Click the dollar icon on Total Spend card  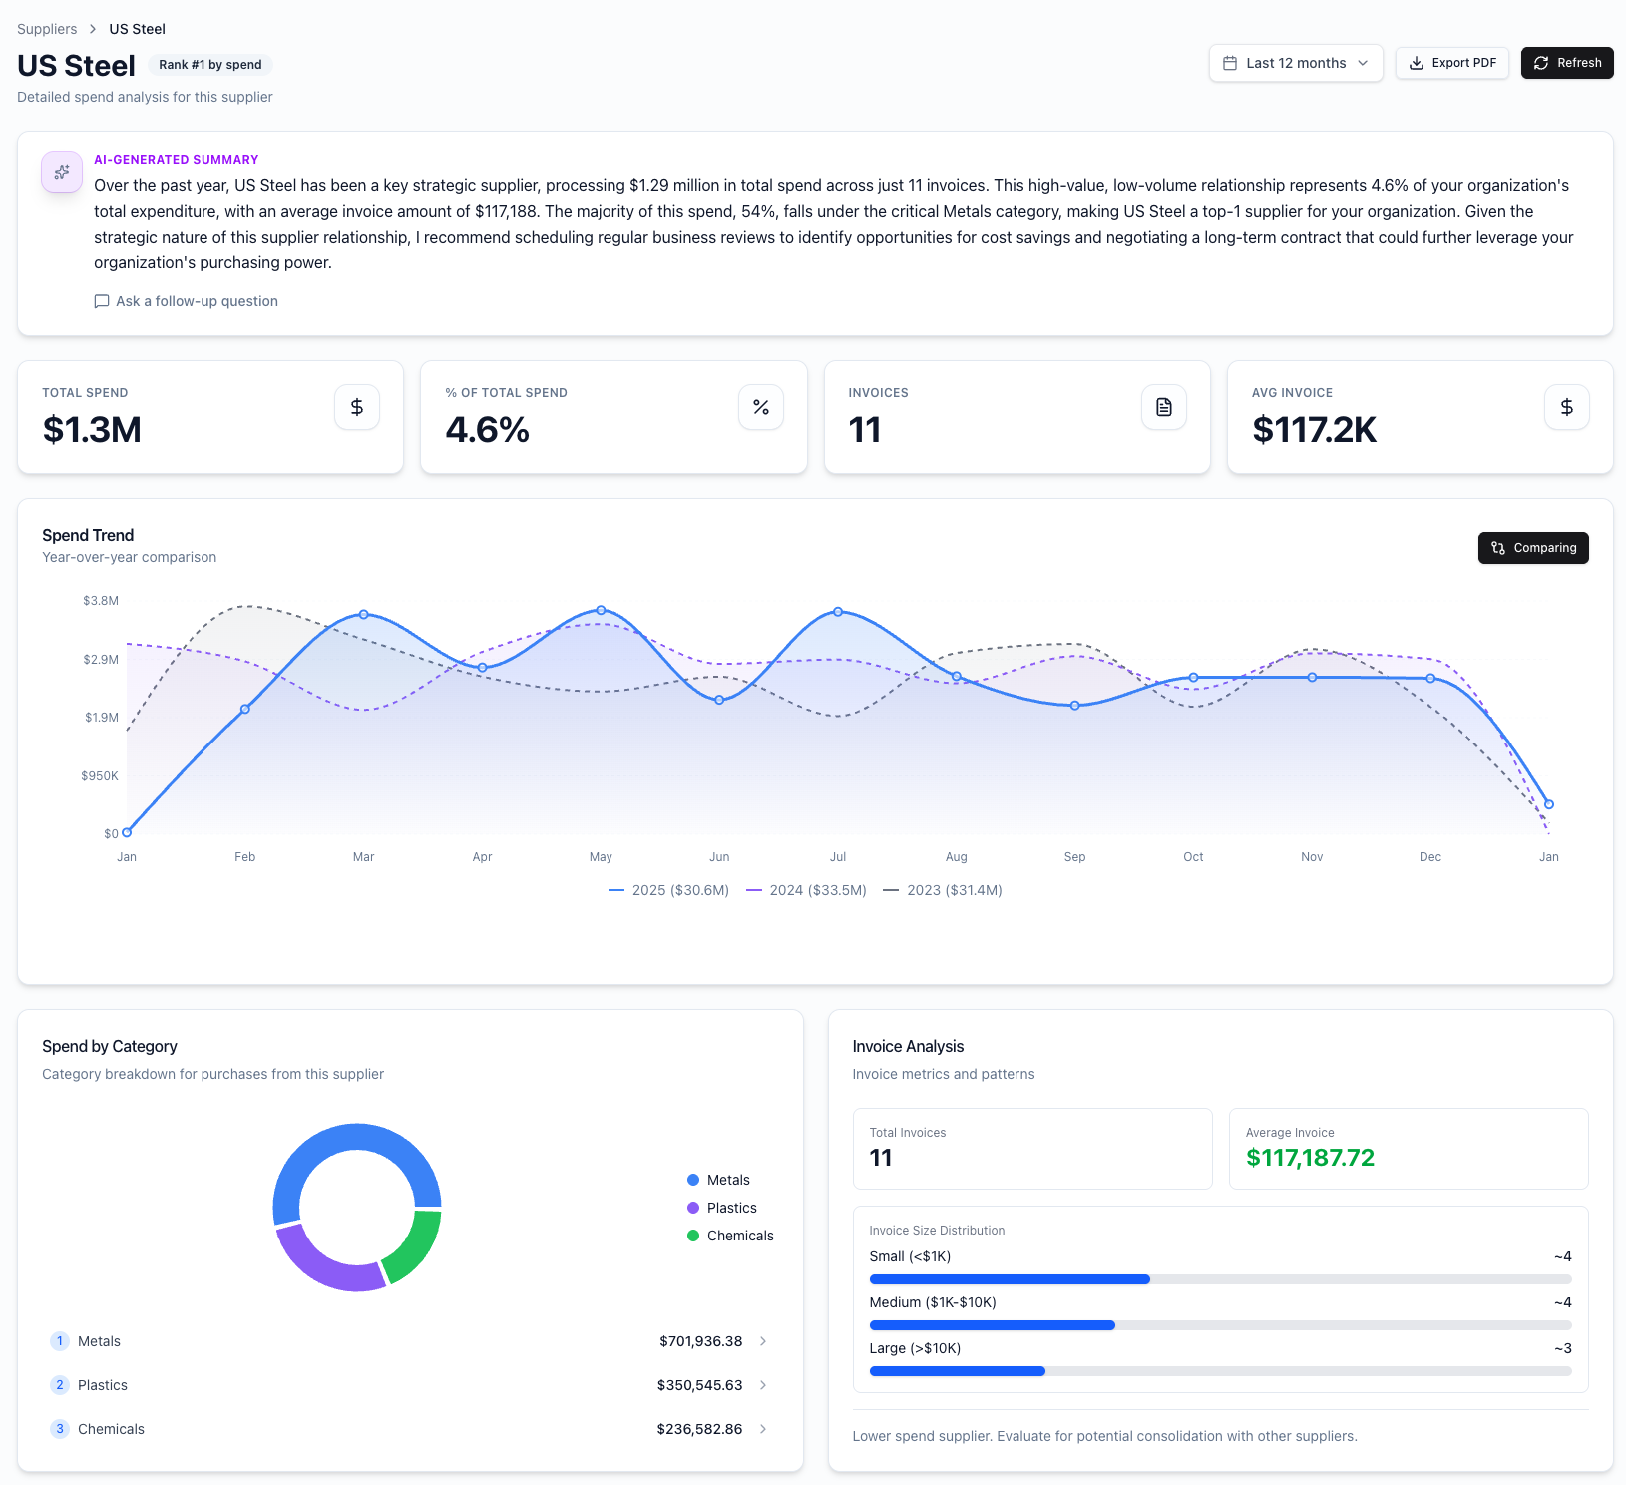356,407
